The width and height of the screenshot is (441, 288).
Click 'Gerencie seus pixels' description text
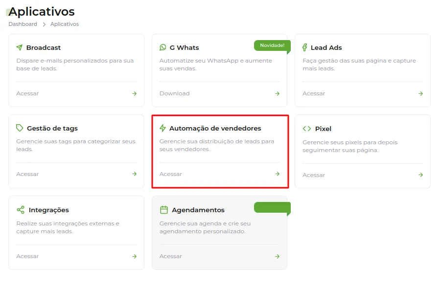point(350,146)
